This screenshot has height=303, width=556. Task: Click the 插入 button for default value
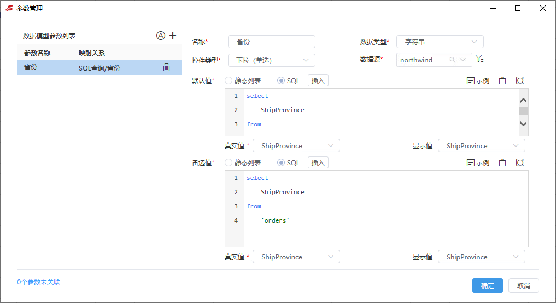(x=318, y=80)
